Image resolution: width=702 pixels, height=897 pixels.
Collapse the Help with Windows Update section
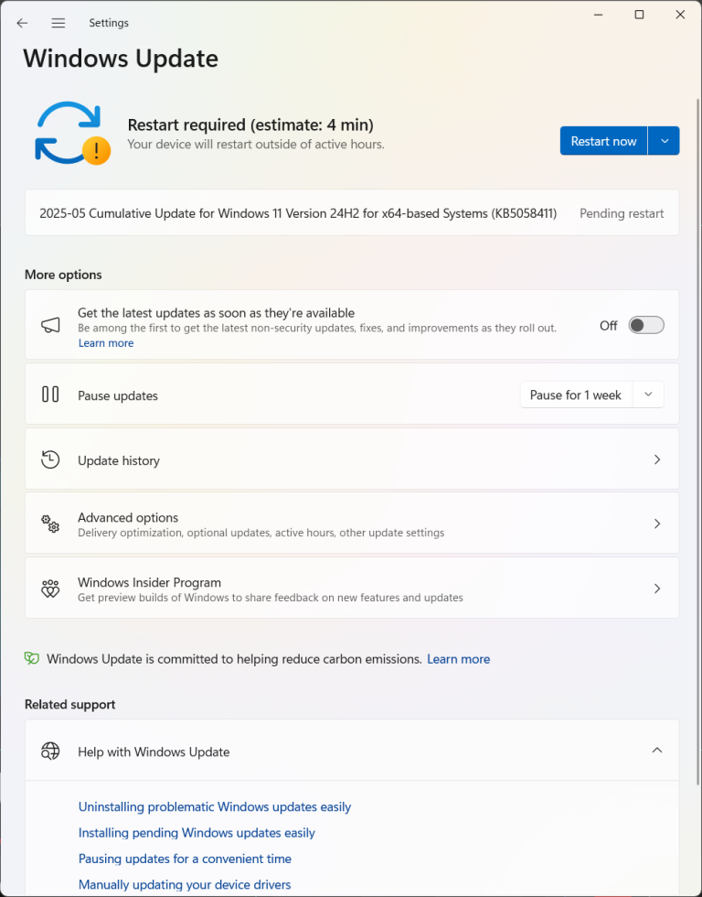tap(657, 751)
